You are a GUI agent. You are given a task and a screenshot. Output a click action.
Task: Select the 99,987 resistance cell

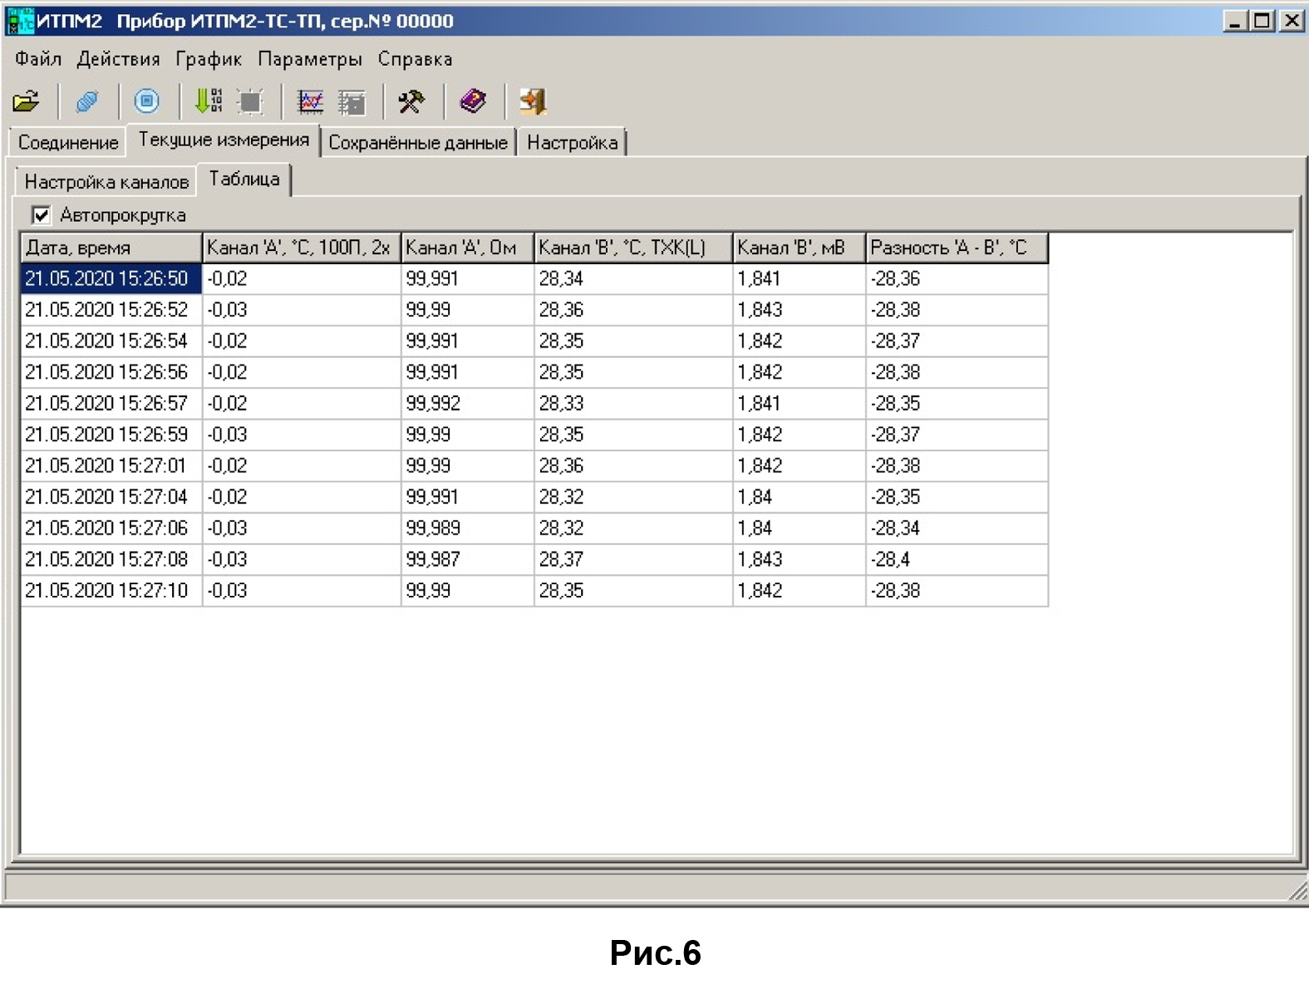(x=433, y=559)
